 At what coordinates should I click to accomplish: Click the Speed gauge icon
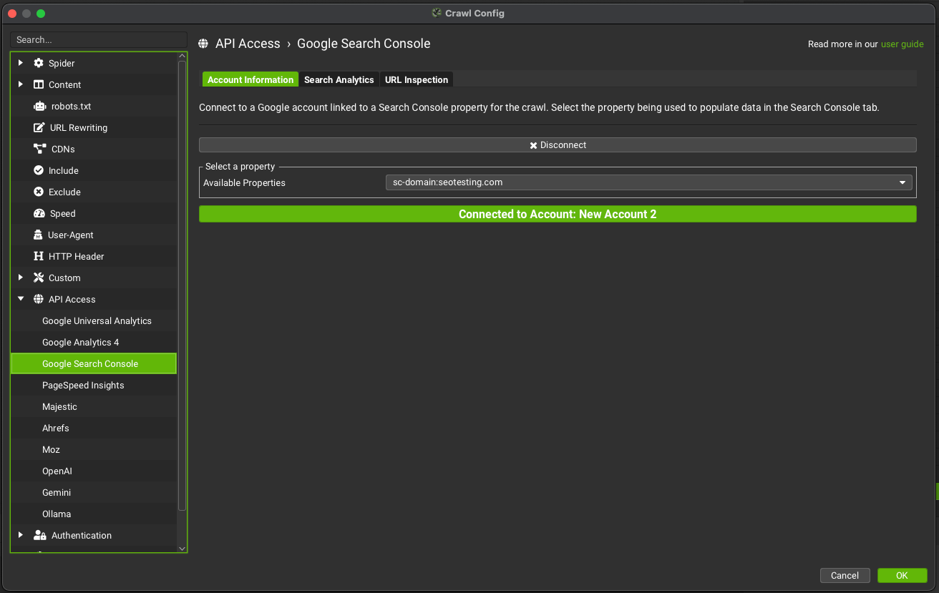tap(39, 213)
